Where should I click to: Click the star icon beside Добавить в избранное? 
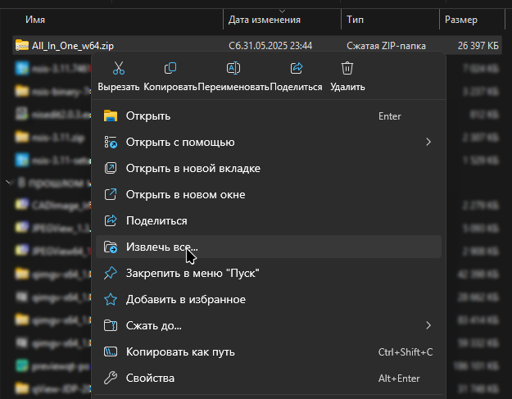[x=111, y=299]
